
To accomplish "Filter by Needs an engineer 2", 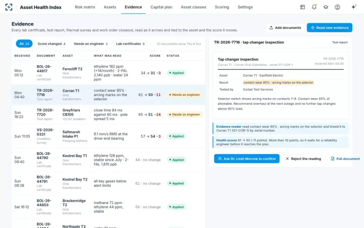I will coord(91,44).
